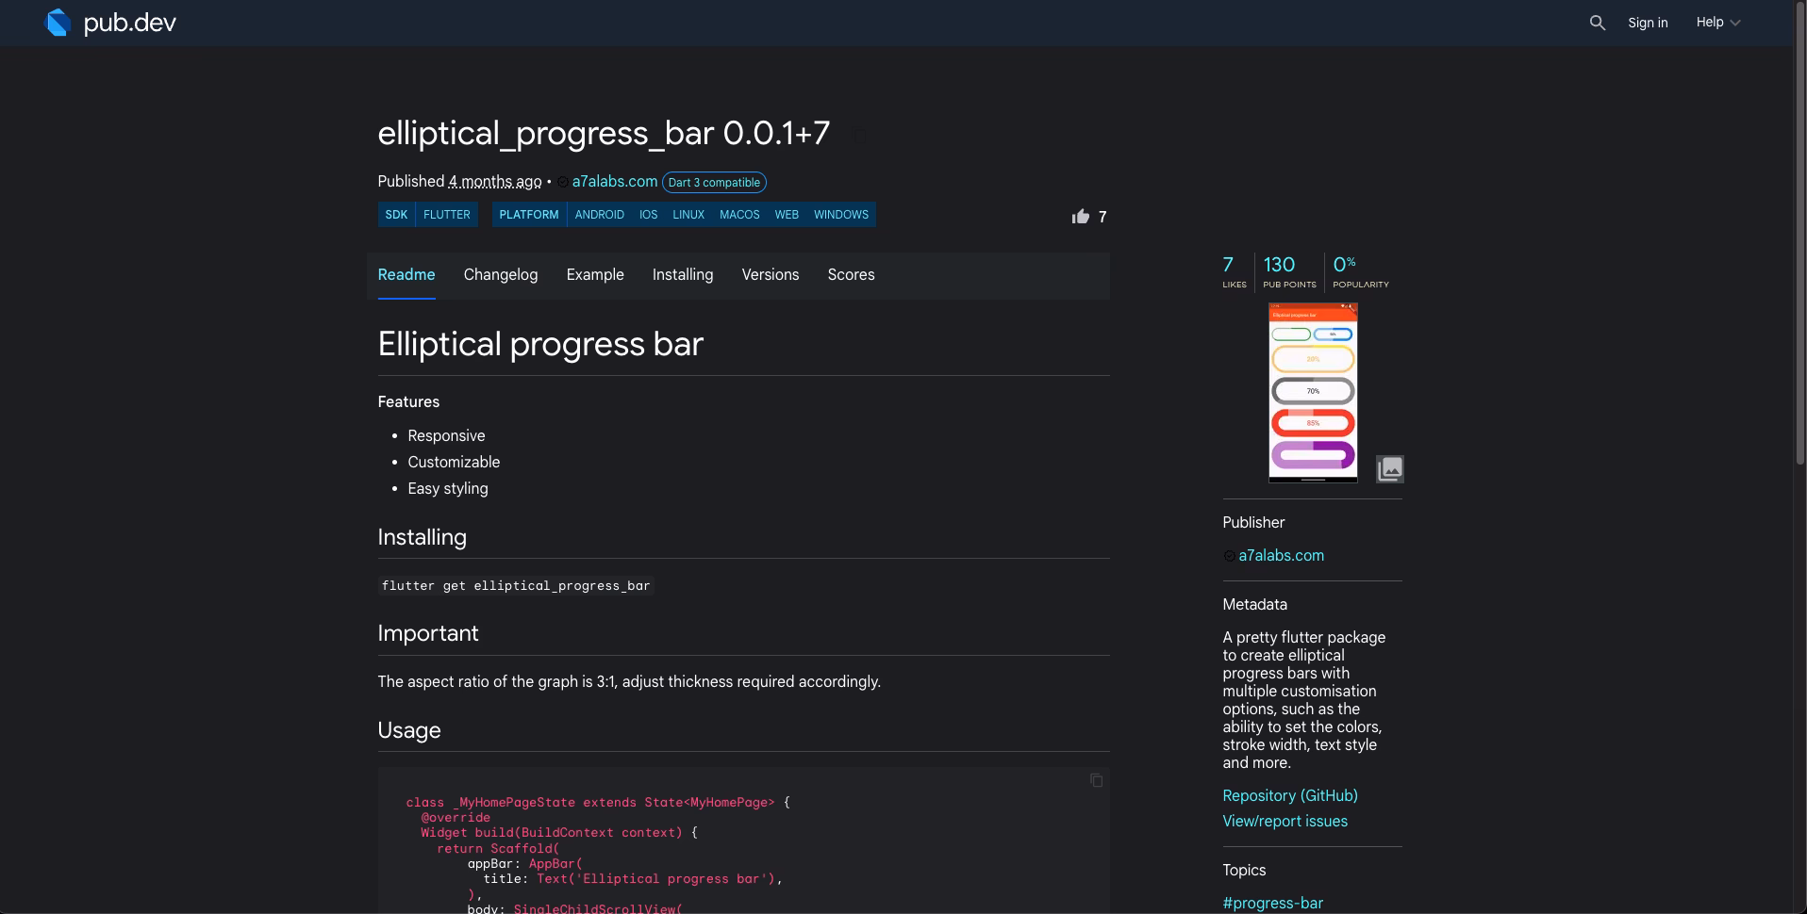Open the package screenshot thumbnail
The height and width of the screenshot is (914, 1807).
point(1313,392)
